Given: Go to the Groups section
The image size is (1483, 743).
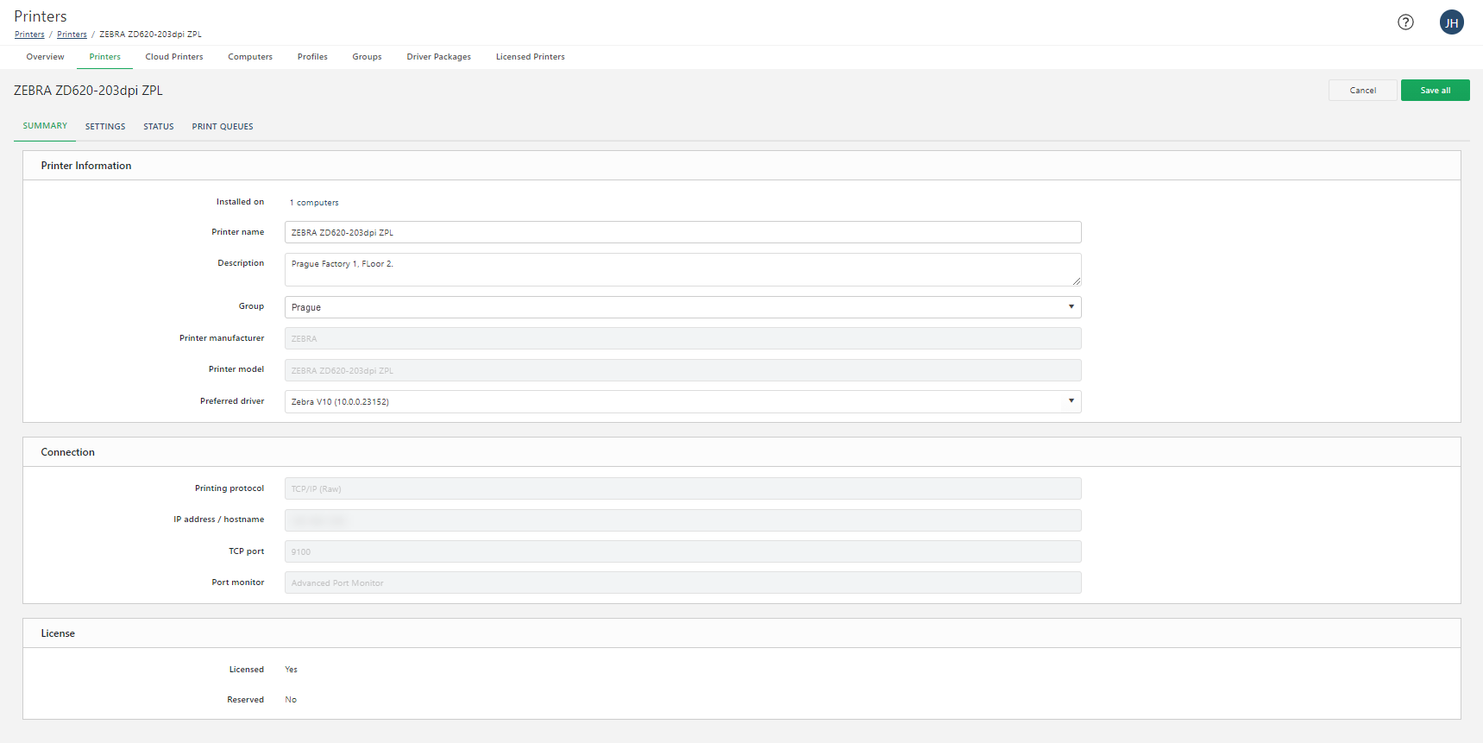Looking at the screenshot, I should (x=367, y=57).
